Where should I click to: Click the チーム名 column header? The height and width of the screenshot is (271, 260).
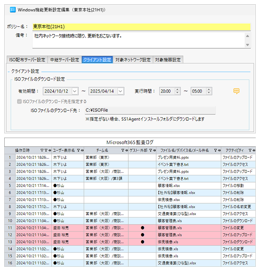point(102,150)
